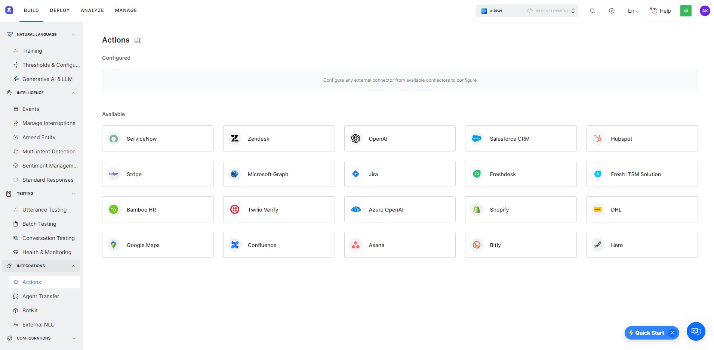Open the chat support bubble button
The image size is (714, 350).
[x=696, y=331]
